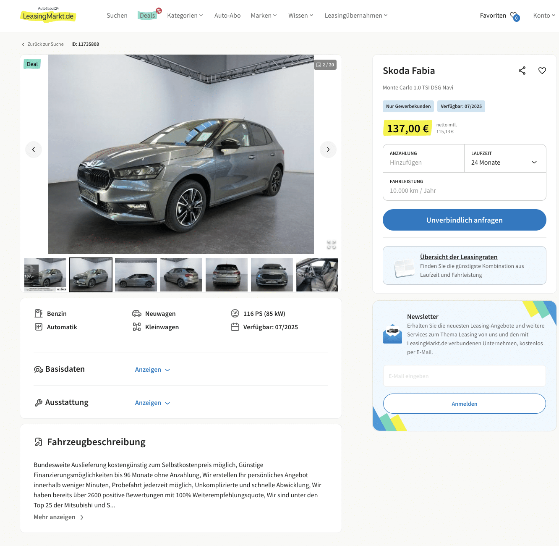559x546 pixels.
Task: Click the Ausstattung wrench icon
Action: pos(39,403)
